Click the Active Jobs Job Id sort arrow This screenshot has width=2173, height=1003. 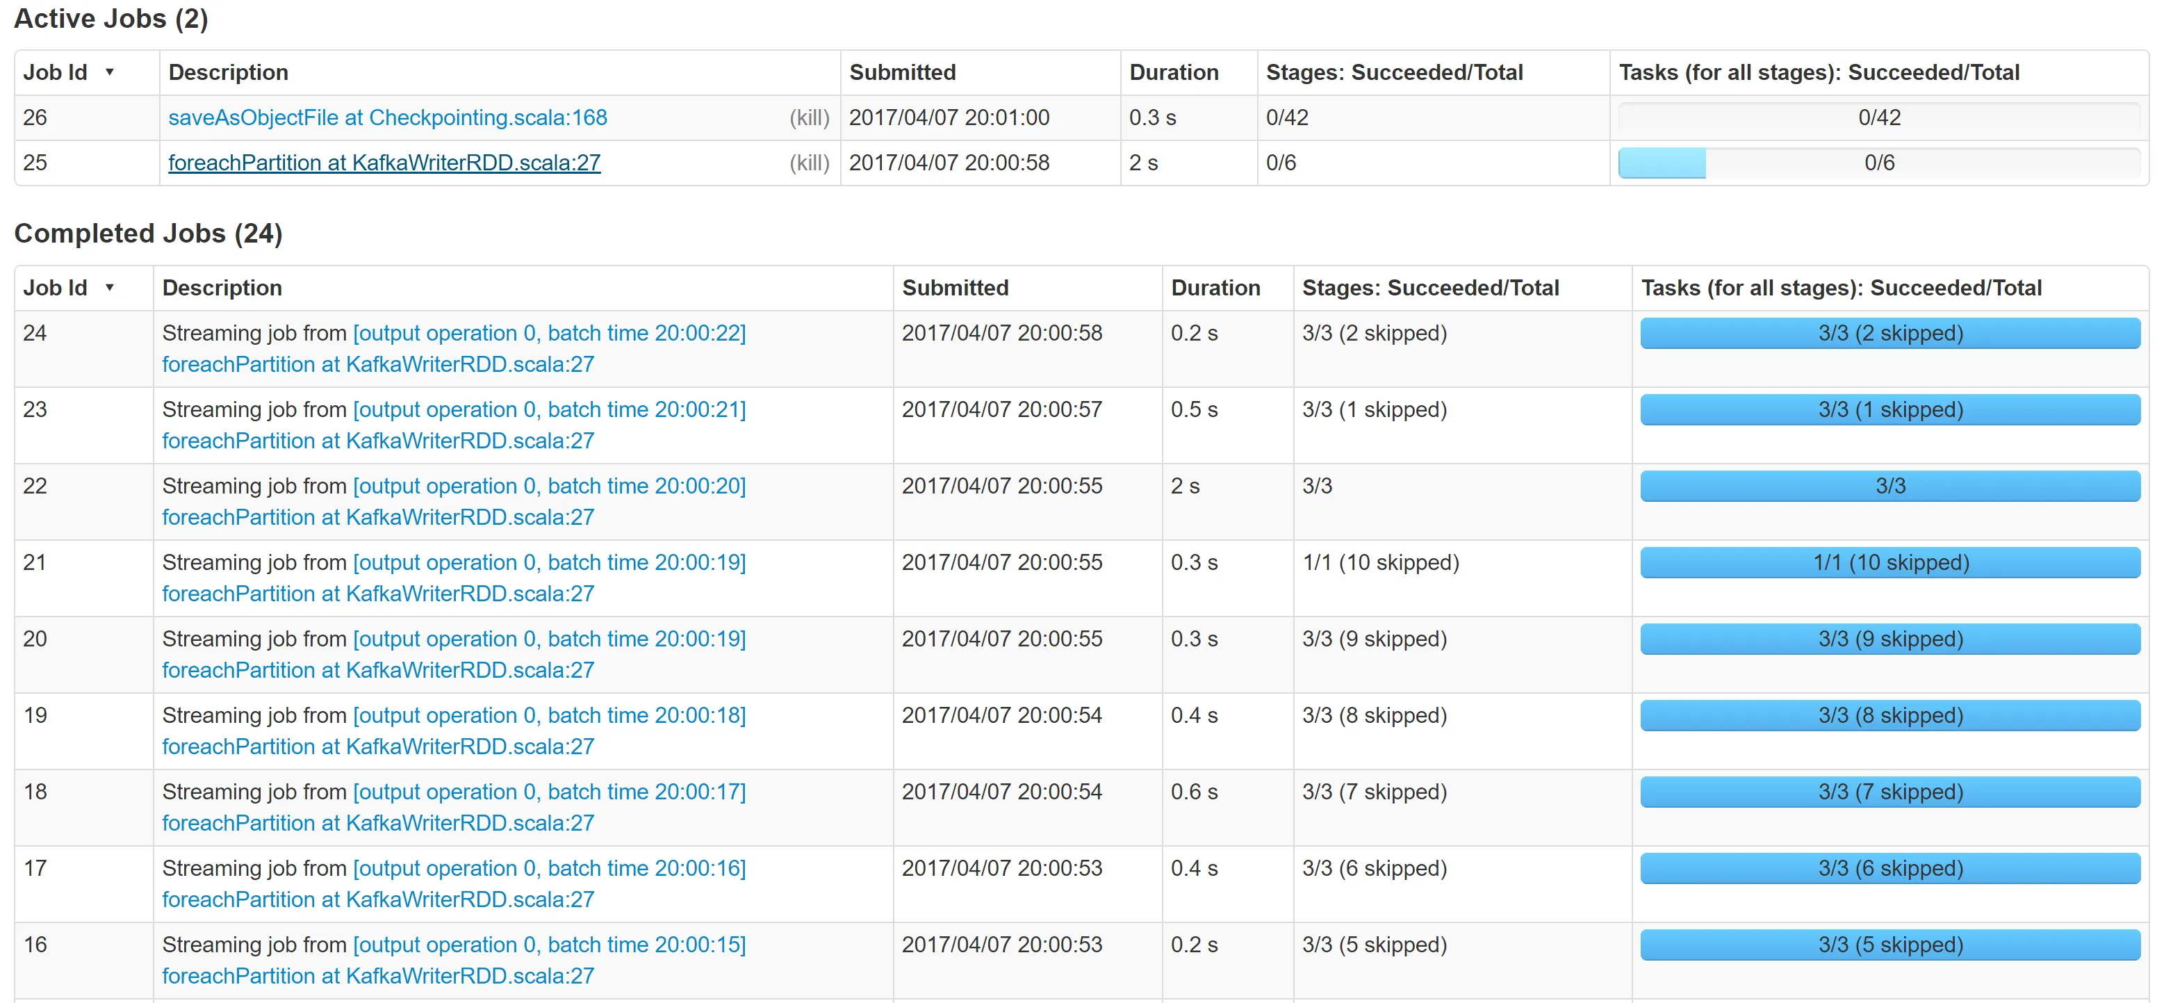(x=109, y=72)
